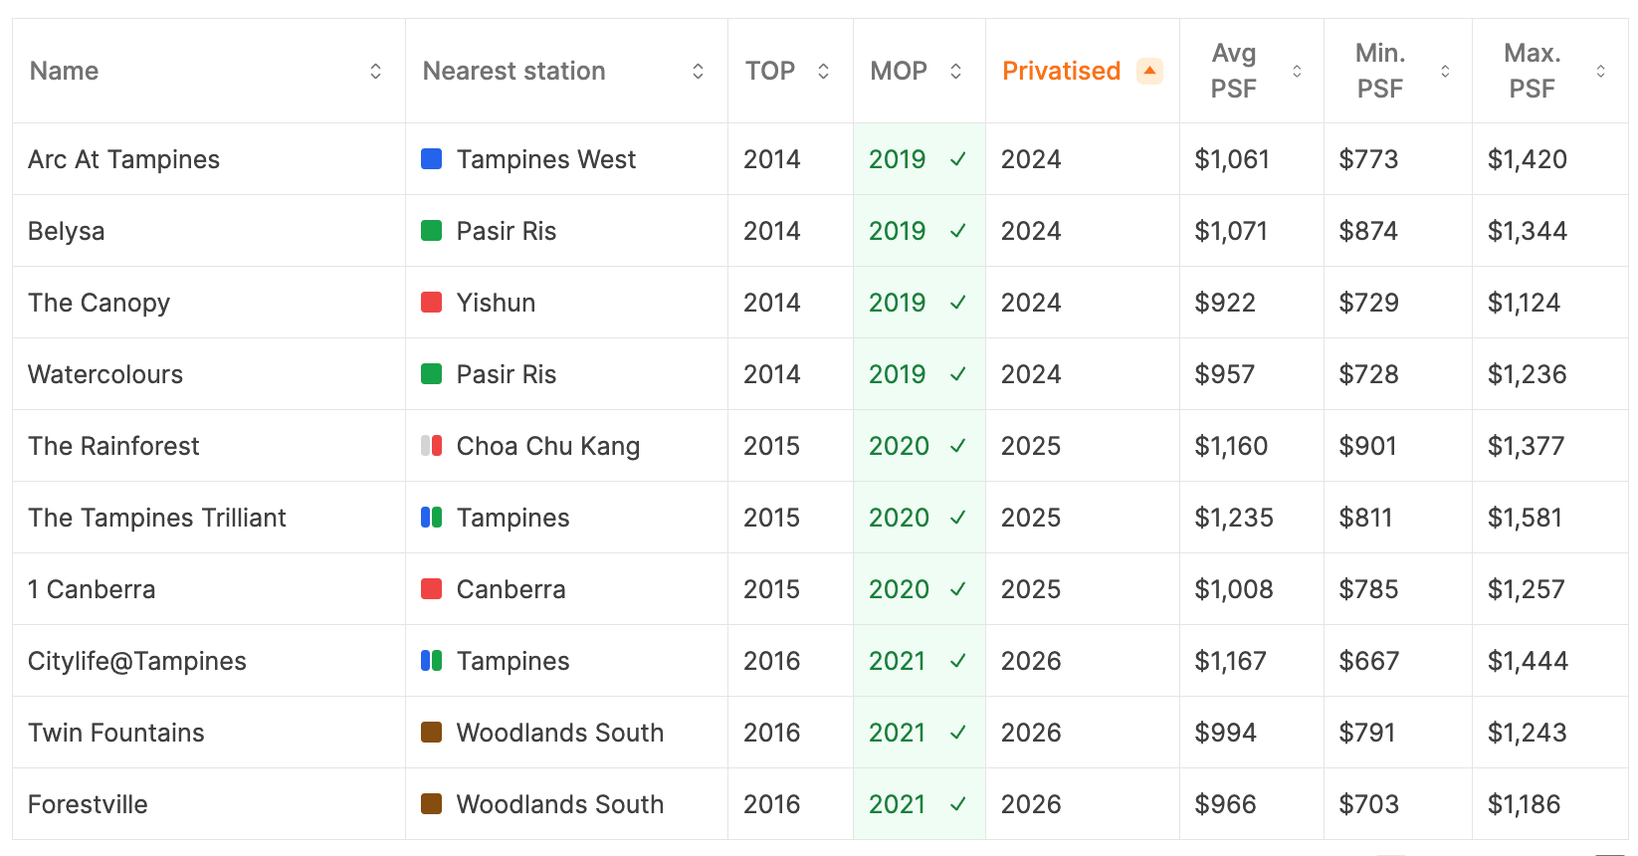Click the Privatised column header
Image resolution: width=1638 pixels, height=856 pixels.
(1061, 71)
